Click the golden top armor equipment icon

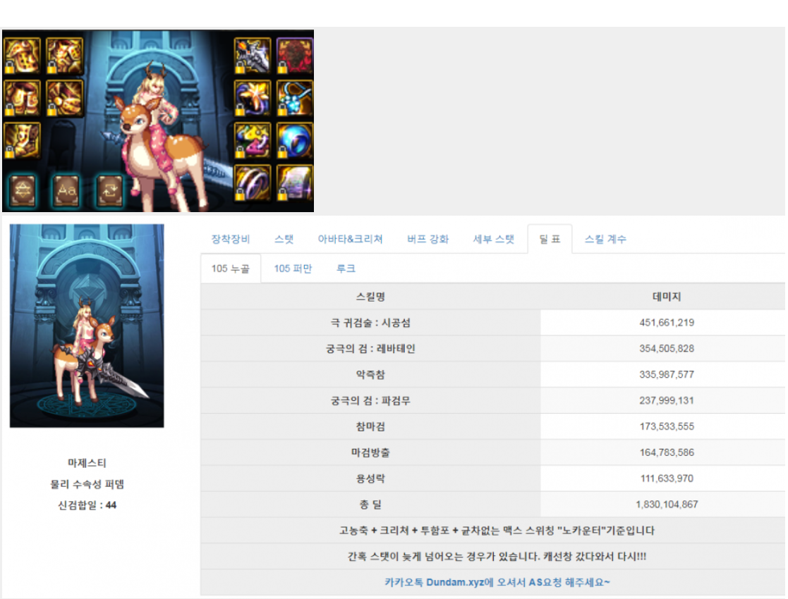click(x=64, y=55)
